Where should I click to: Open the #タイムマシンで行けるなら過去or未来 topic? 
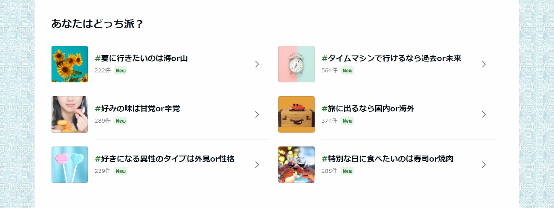(391, 58)
